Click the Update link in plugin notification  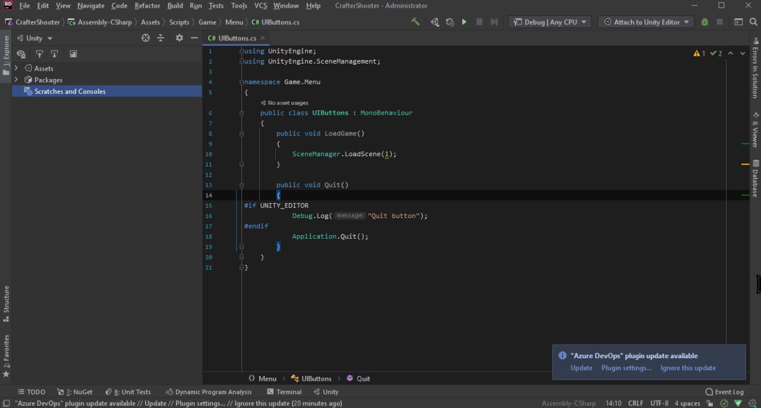tap(581, 368)
